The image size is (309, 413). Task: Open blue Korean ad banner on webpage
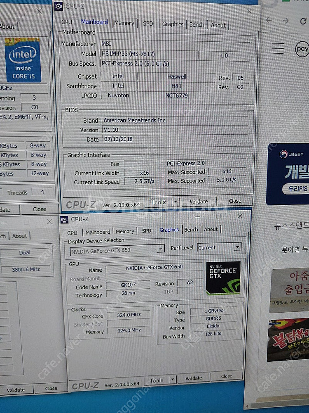pyautogui.click(x=288, y=174)
